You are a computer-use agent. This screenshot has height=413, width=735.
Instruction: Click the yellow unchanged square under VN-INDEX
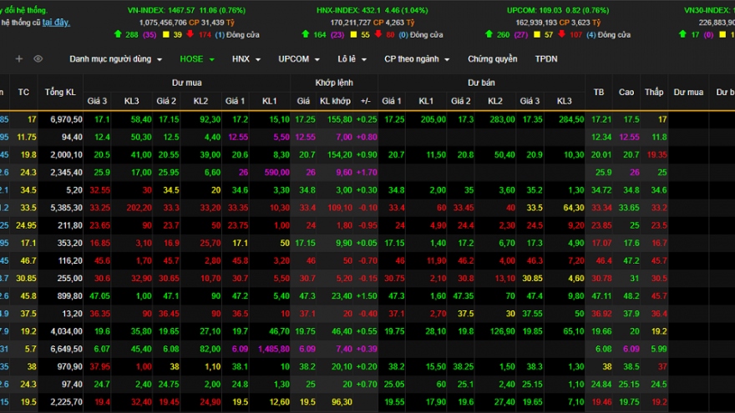point(165,35)
